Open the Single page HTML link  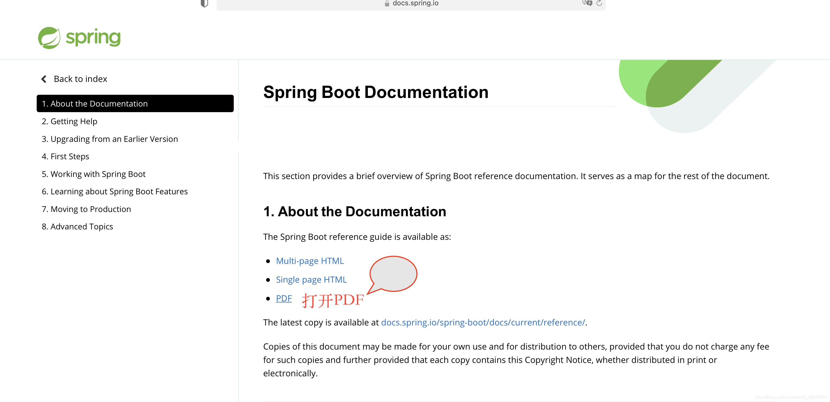coord(311,279)
